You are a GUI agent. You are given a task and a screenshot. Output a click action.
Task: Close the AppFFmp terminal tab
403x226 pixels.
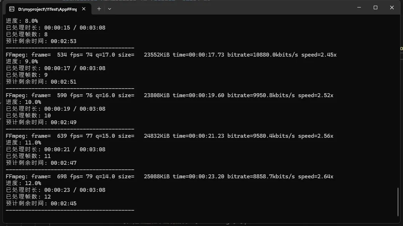tap(84, 9)
